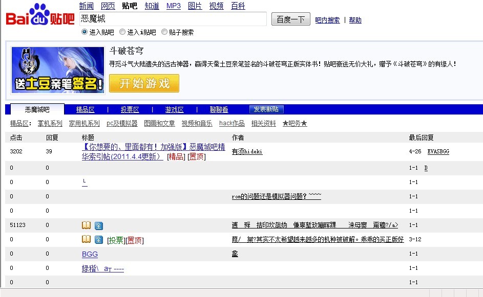Viewport: 483px width, 297px height.
Task: Open the BGG thread link
Action: [90, 254]
